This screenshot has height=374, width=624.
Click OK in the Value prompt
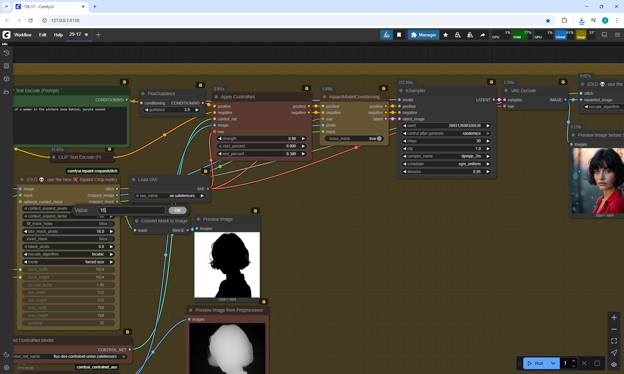click(x=177, y=210)
